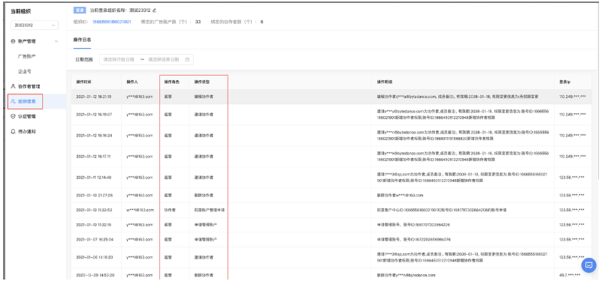Click the 操作时间 column header
605x299 pixels.
point(83,82)
